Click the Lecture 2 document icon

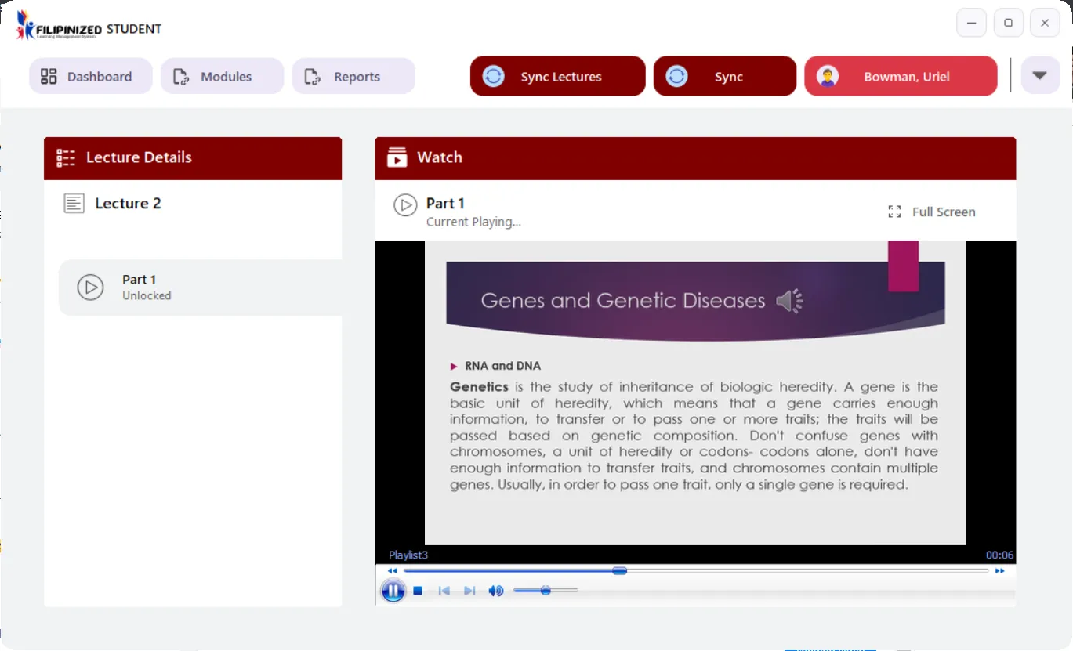[x=74, y=204]
